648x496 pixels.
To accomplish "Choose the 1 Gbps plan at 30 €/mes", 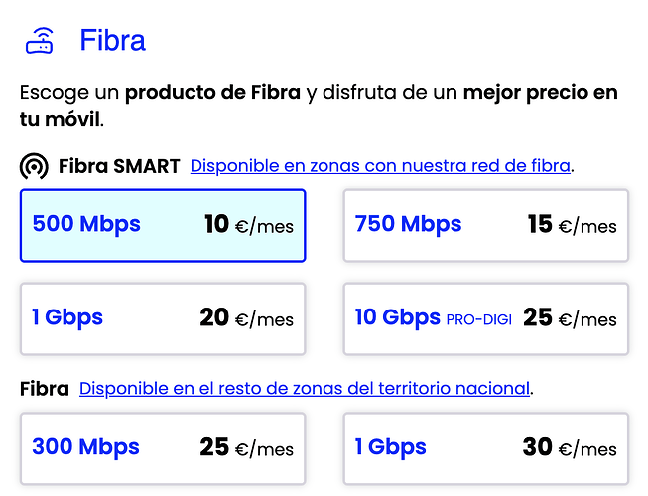I will click(x=485, y=448).
